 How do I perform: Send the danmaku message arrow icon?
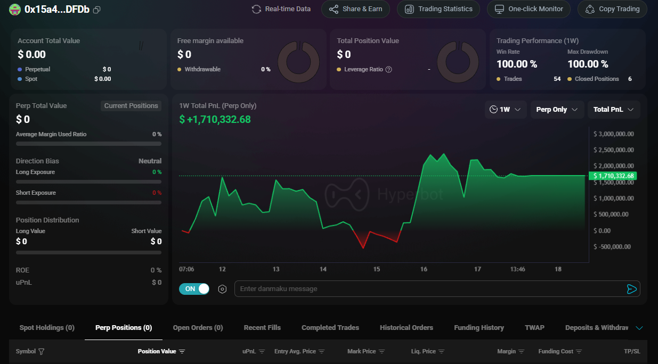coord(631,289)
